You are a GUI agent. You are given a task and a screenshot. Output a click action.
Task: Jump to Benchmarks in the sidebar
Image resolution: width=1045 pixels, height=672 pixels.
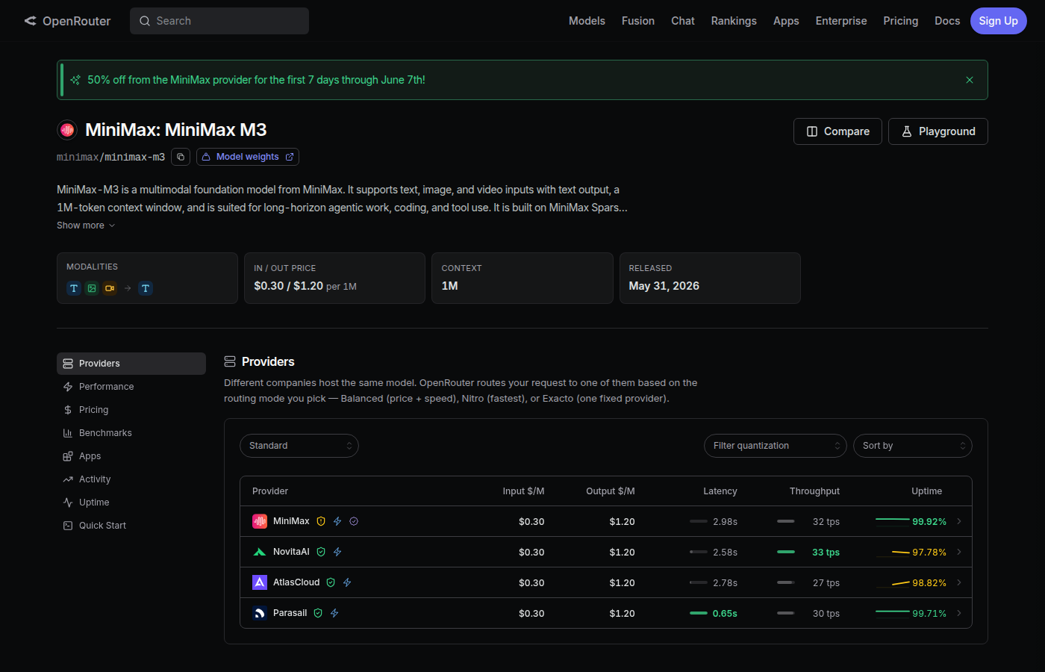tap(131, 433)
